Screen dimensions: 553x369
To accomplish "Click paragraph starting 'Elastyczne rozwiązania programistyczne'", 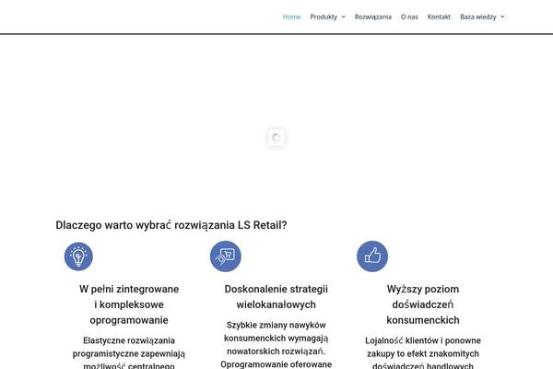I will (x=129, y=353).
